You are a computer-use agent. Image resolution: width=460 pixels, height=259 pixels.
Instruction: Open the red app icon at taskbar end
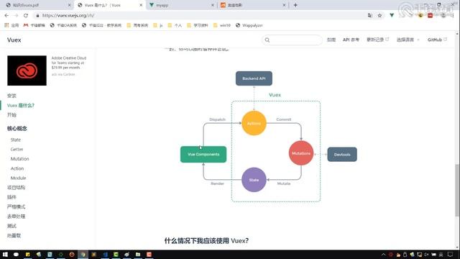point(149,254)
